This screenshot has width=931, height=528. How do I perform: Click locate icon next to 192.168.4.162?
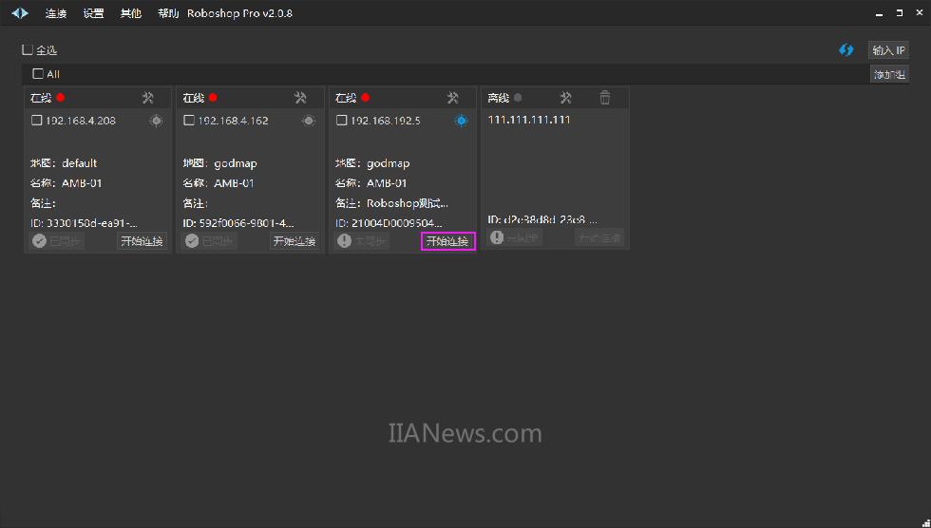click(x=309, y=121)
